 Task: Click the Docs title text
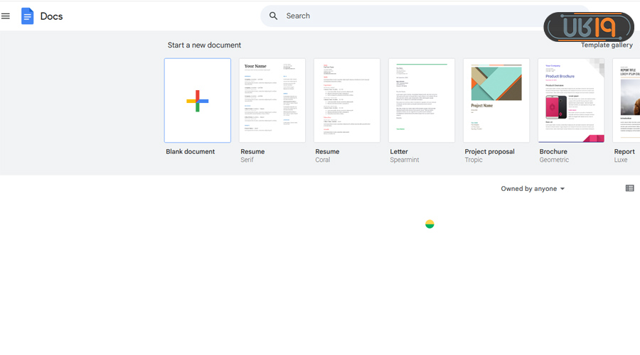(x=52, y=16)
